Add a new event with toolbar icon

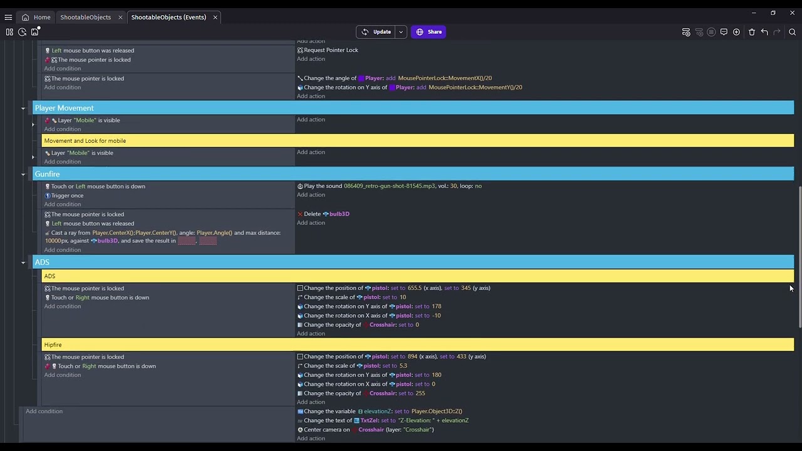686,32
